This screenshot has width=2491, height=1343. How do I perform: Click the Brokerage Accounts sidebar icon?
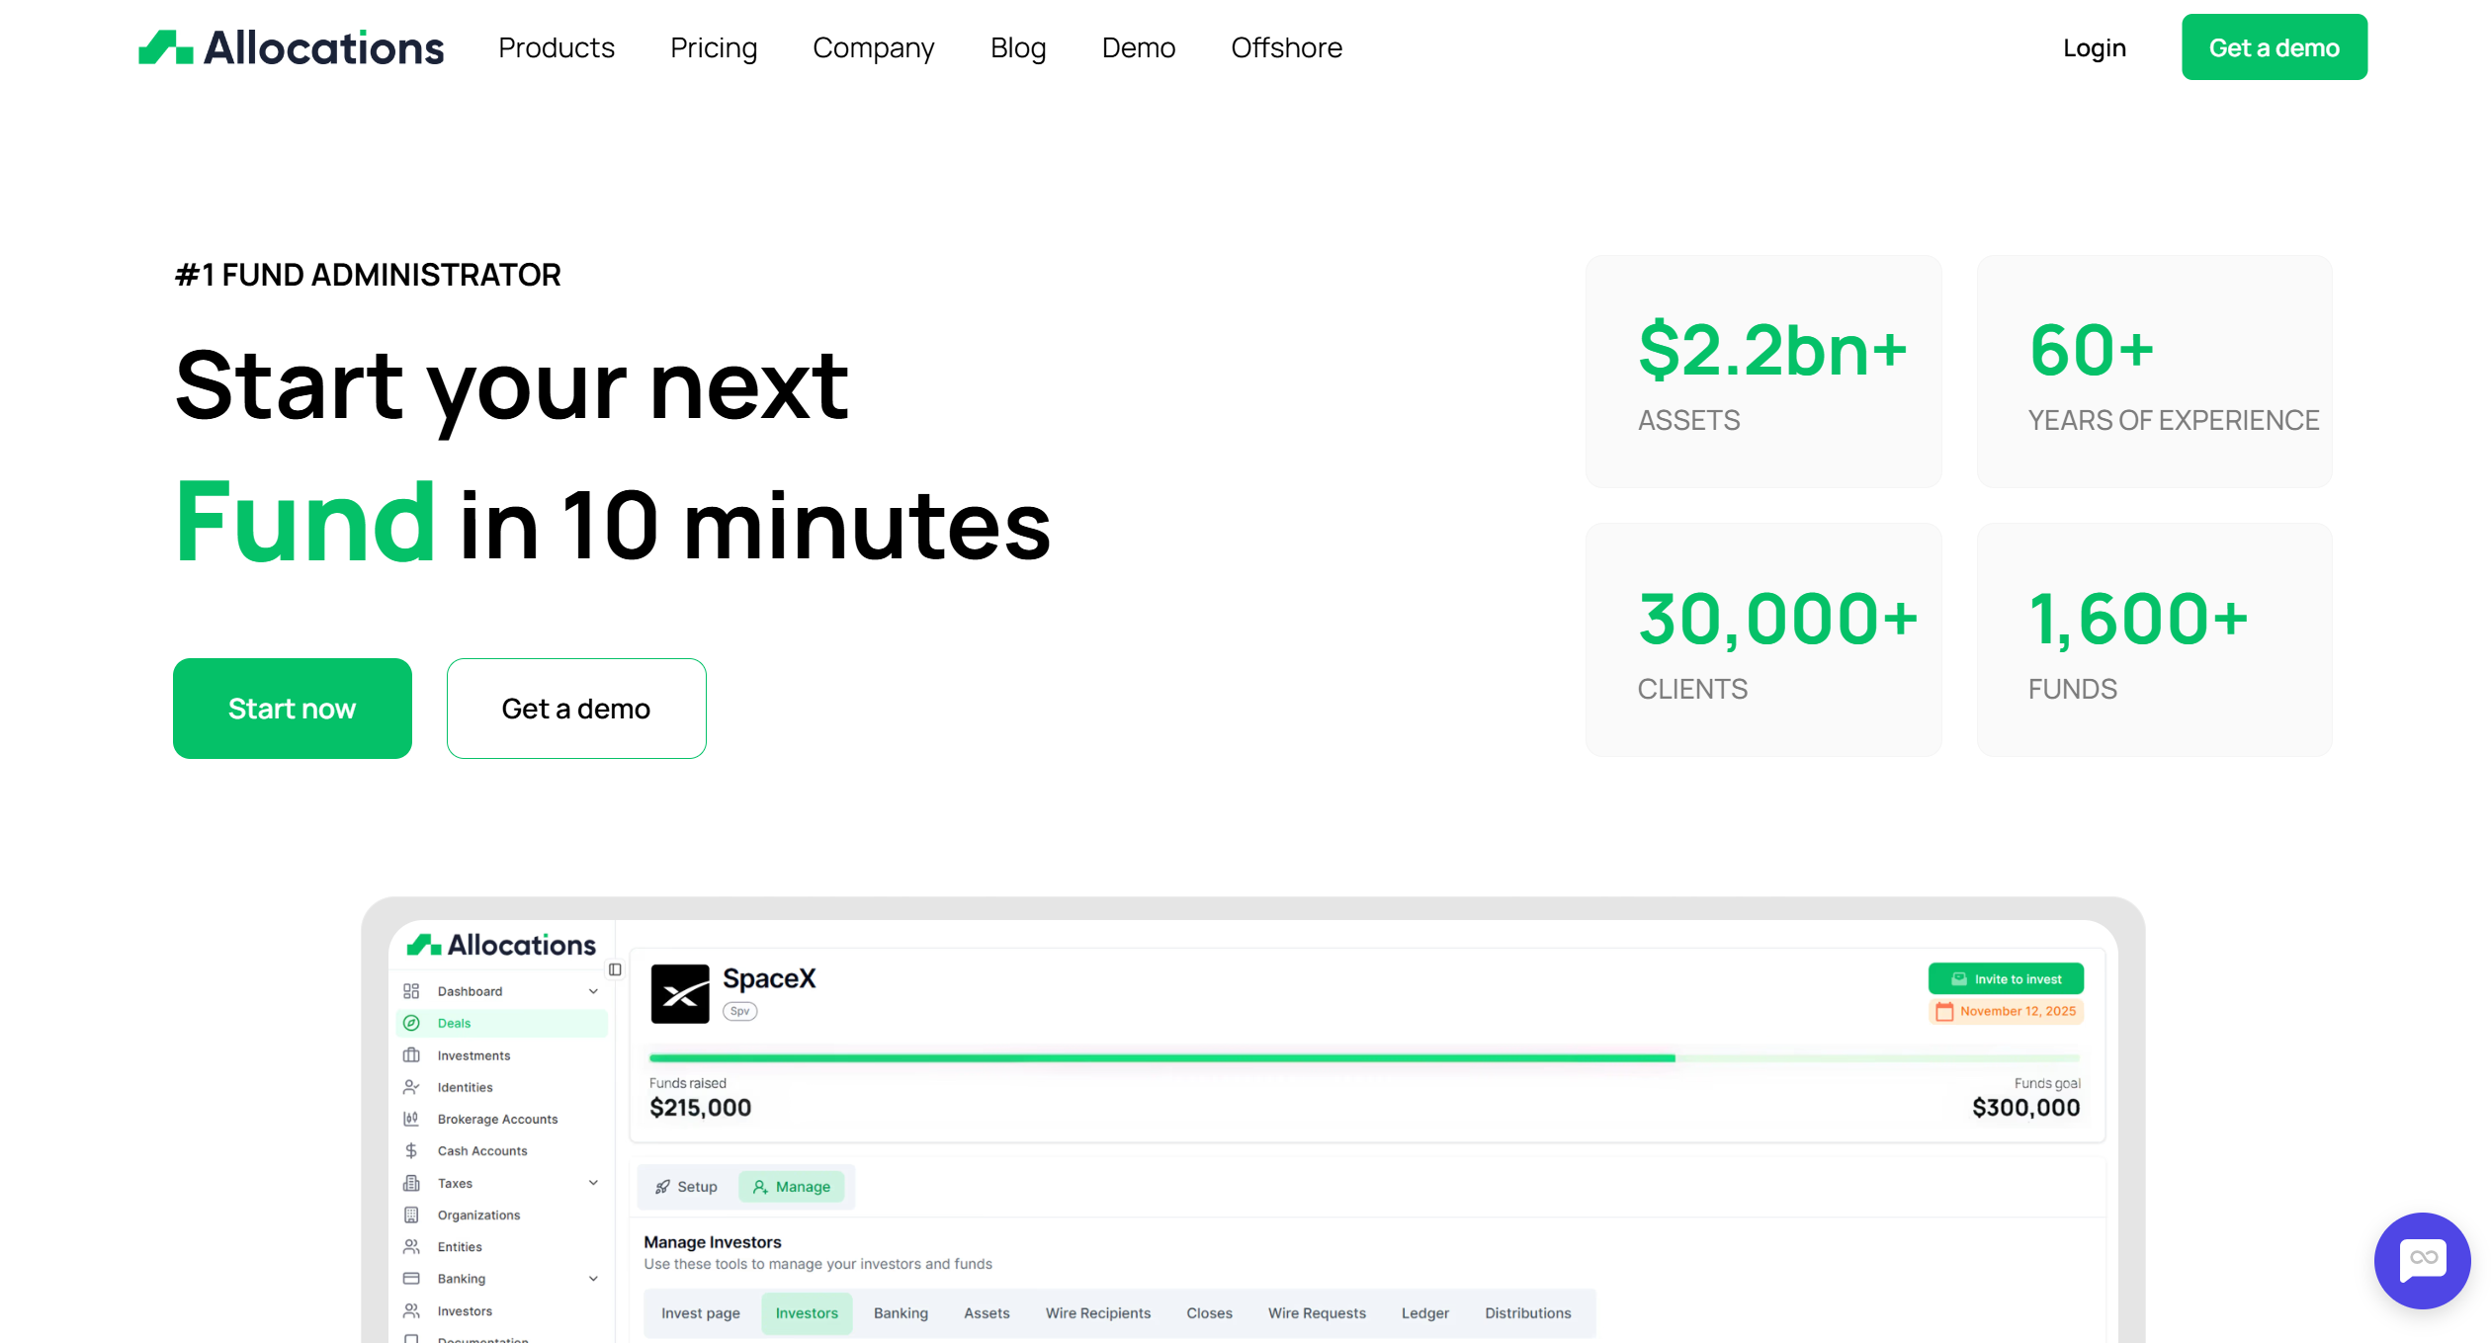coord(412,1119)
